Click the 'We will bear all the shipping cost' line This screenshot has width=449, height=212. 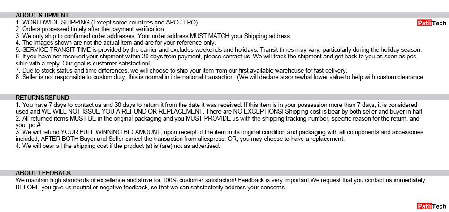click(118, 146)
